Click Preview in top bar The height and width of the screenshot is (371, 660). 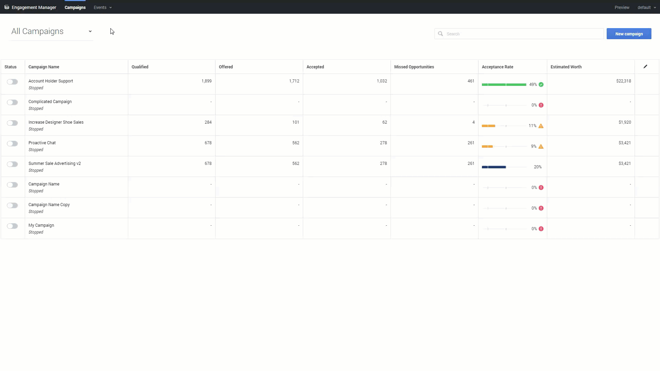622,7
